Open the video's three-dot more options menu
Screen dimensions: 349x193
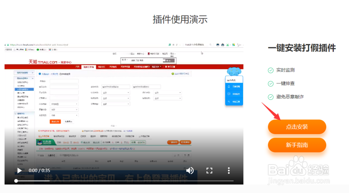[x=229, y=171]
